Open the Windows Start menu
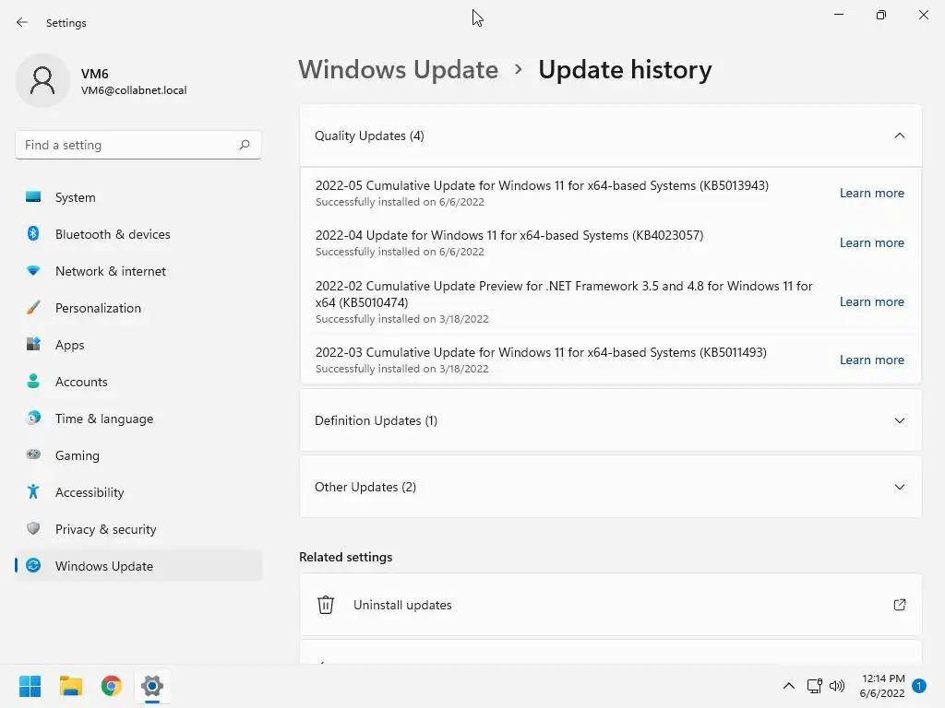The width and height of the screenshot is (945, 708). pos(30,686)
